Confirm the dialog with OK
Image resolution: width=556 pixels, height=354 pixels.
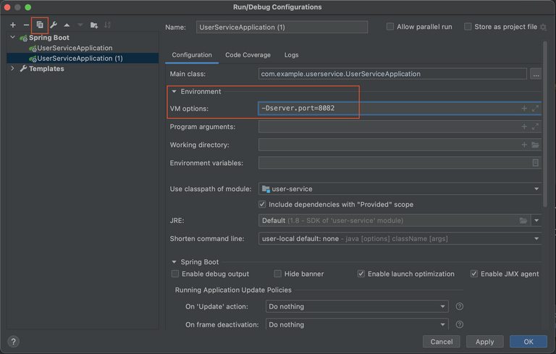click(x=528, y=342)
